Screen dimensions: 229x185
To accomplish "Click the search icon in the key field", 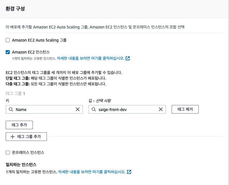I will [x=11, y=109].
